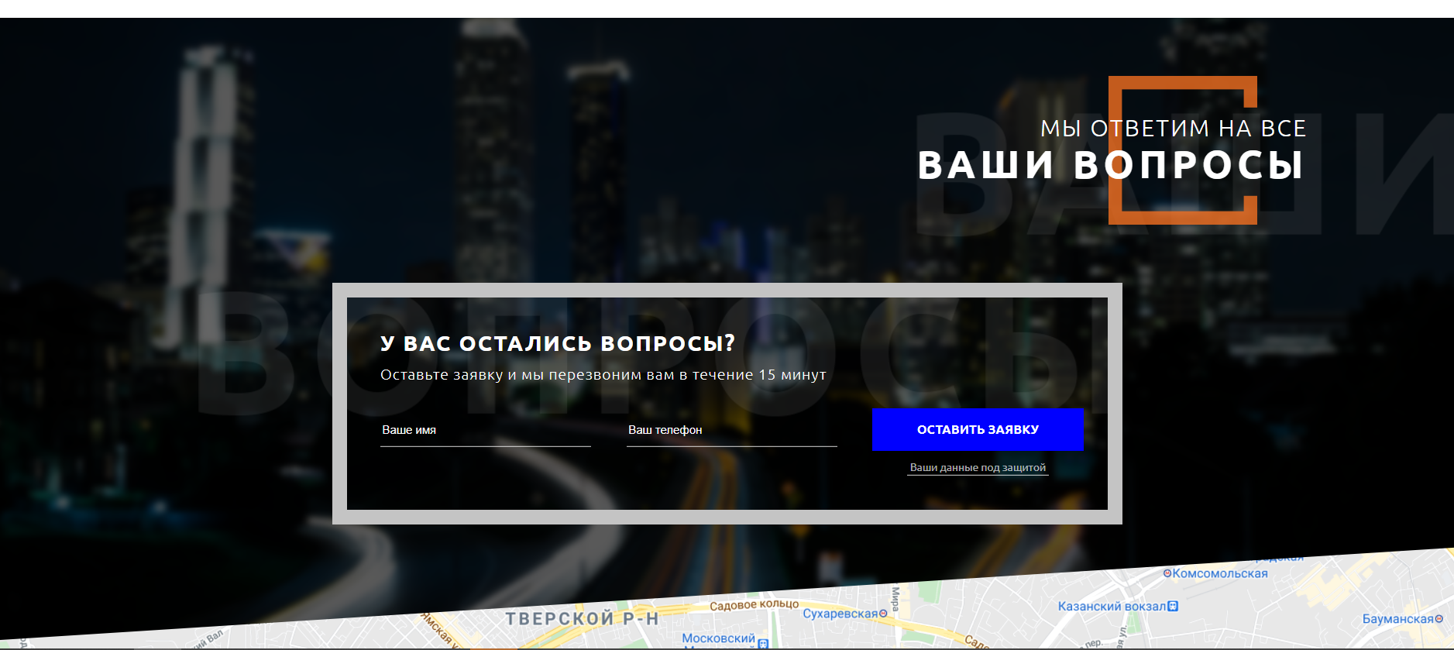Open the "Ваши данные под защитой" link
This screenshot has height=650, width=1454.
pos(978,468)
